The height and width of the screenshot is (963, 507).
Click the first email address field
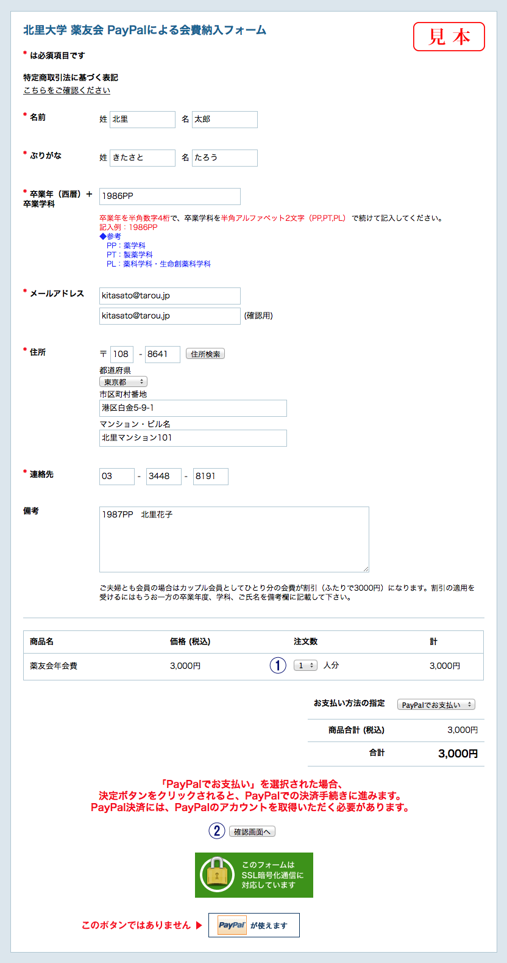pyautogui.click(x=170, y=296)
